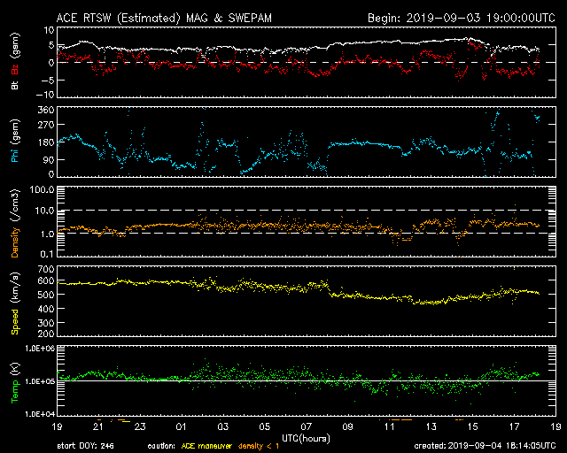Click the 09 hour tick label
567x453 pixels.
coord(347,426)
